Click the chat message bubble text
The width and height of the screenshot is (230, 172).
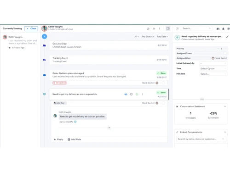point(82,117)
